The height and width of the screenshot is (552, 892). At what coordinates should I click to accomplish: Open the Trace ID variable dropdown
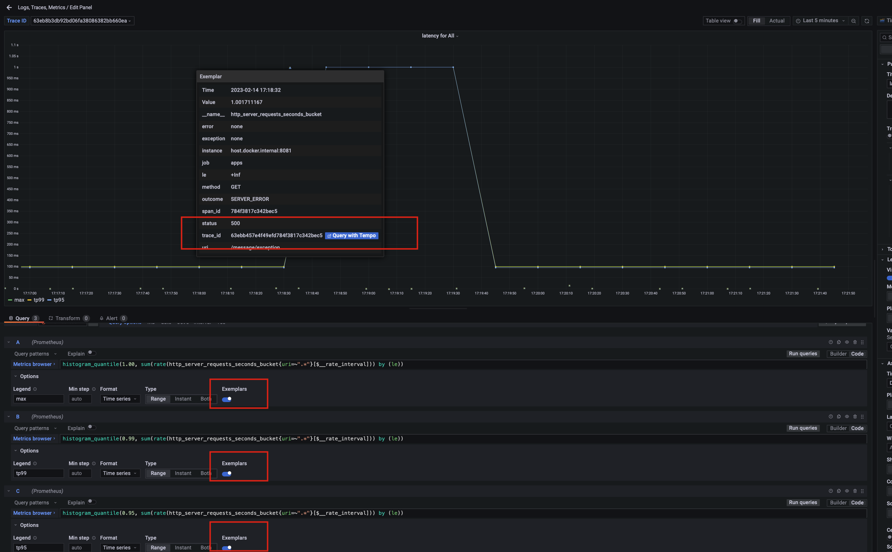tap(82, 21)
